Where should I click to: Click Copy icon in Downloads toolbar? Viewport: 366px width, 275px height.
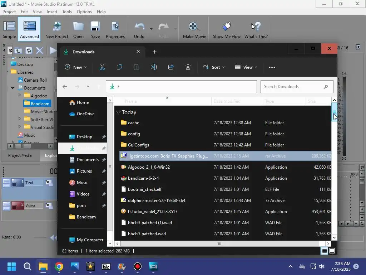point(119,67)
